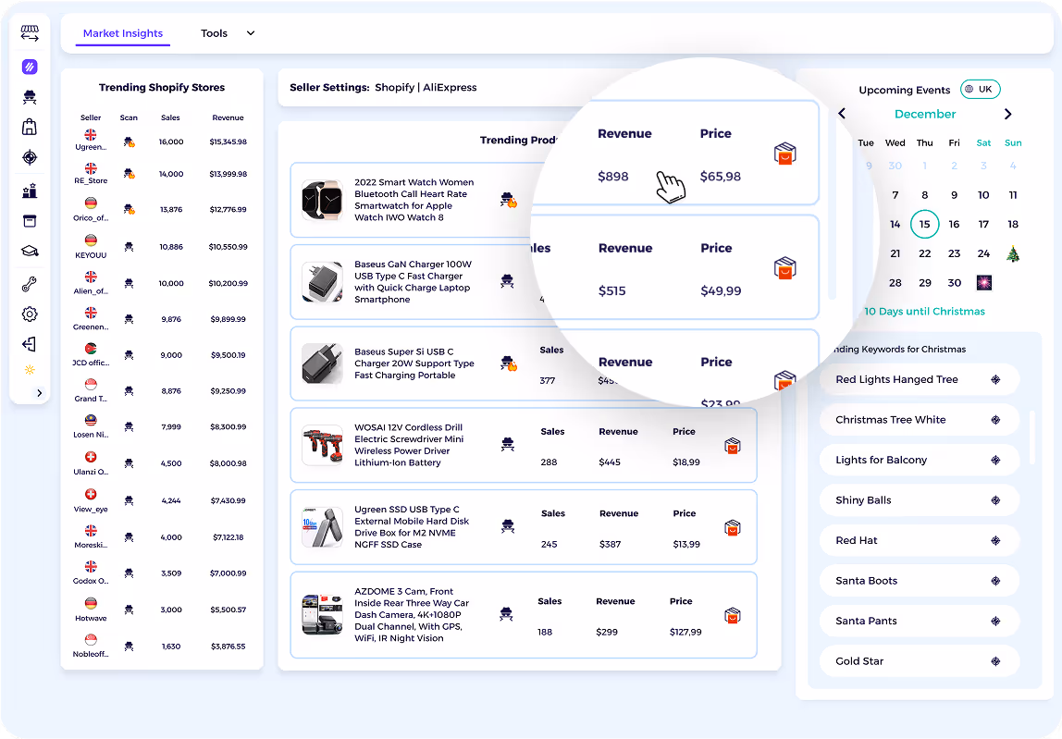The height and width of the screenshot is (739, 1062).
Task: Open the spy hat sidebar icon
Action: click(x=30, y=97)
